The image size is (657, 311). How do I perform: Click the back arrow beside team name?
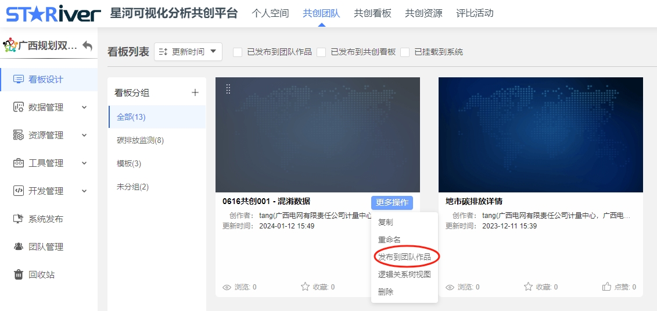click(x=88, y=45)
